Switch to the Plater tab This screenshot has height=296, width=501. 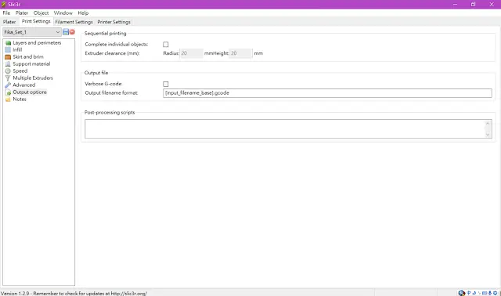[x=9, y=22]
